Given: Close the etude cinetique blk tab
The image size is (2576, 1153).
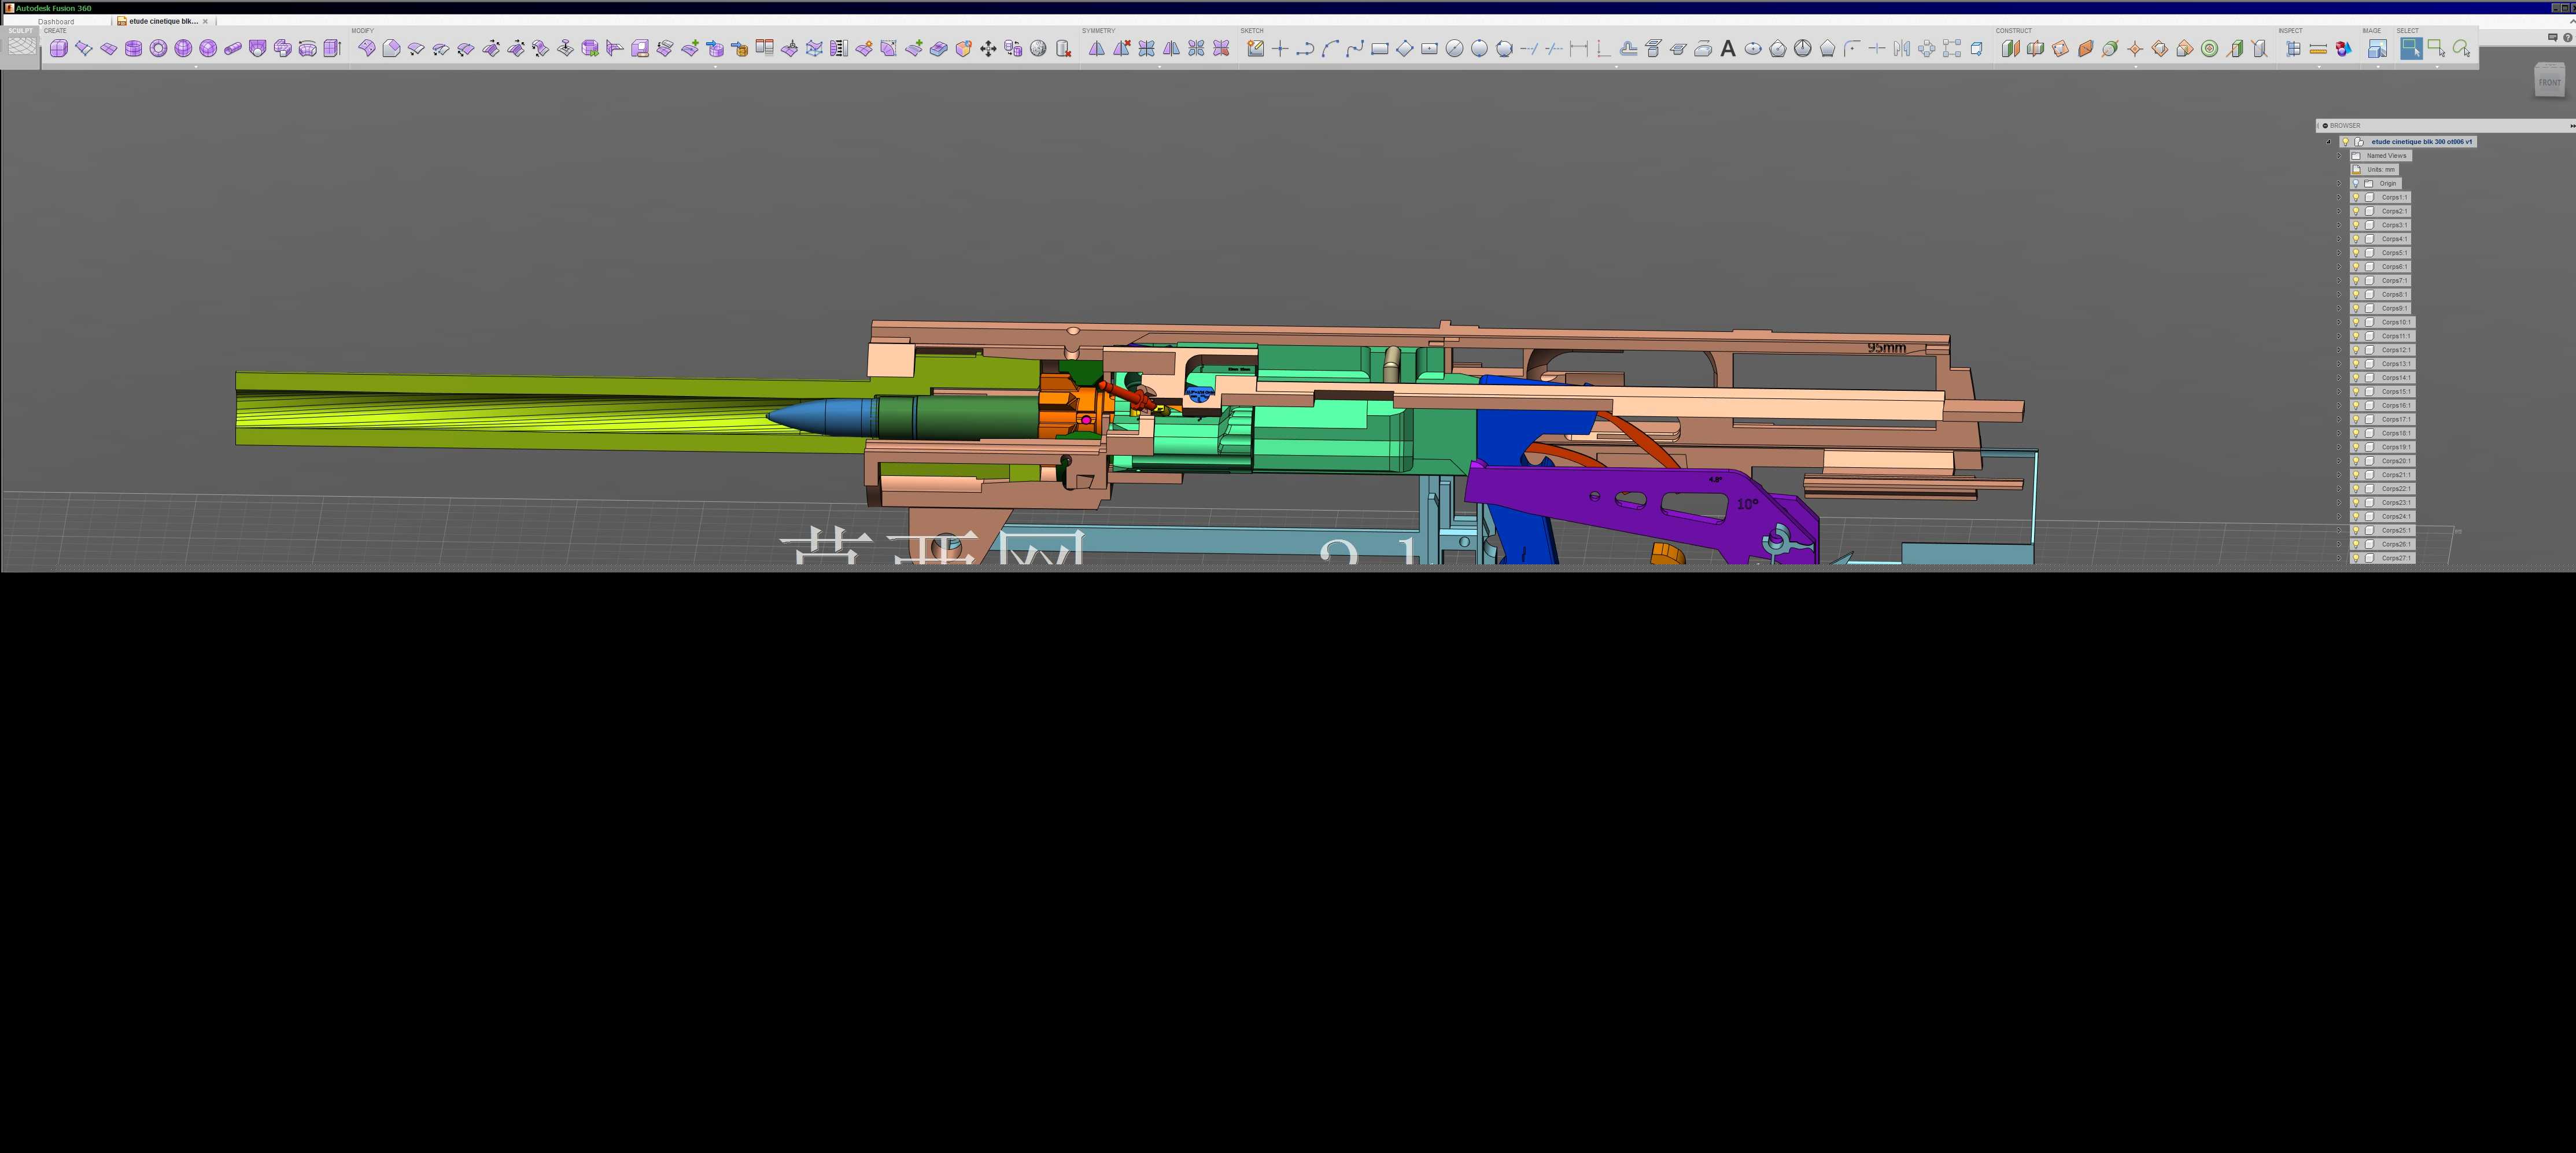Looking at the screenshot, I should (205, 21).
